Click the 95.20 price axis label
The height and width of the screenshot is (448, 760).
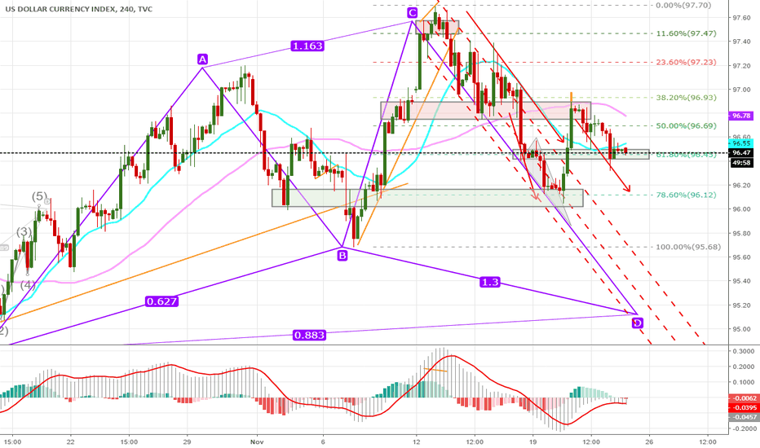[741, 305]
